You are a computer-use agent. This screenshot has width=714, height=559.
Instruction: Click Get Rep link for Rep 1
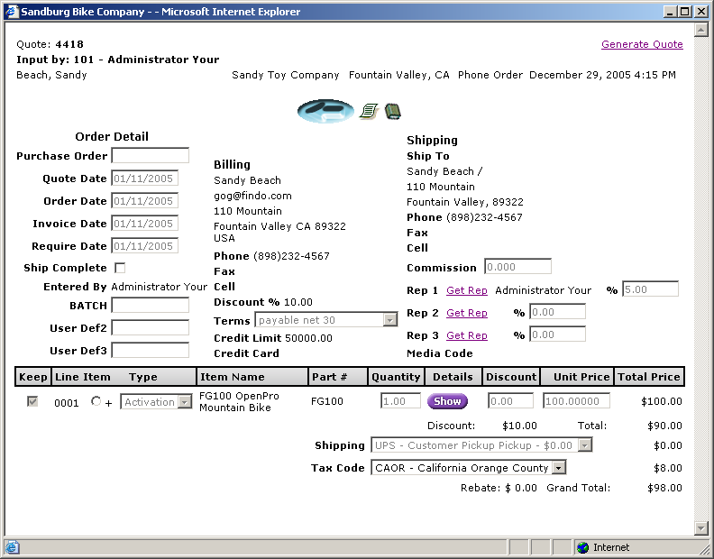[x=466, y=290]
